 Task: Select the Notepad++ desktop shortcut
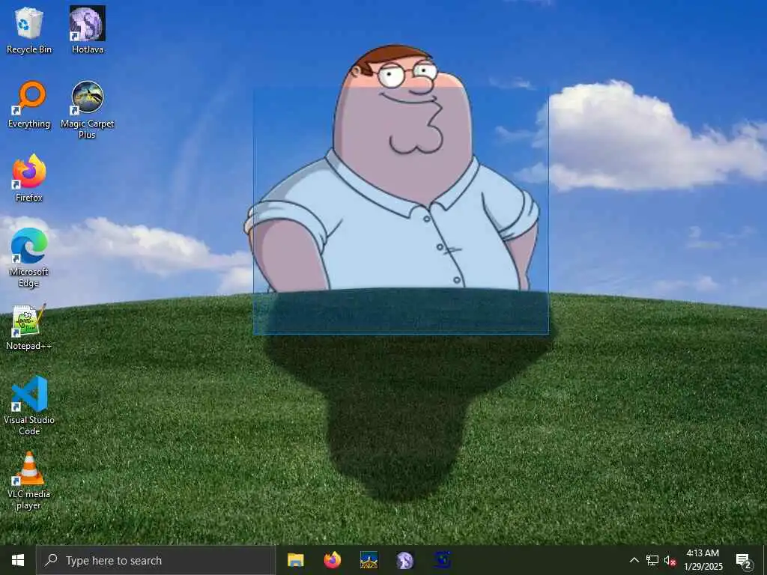pos(29,326)
